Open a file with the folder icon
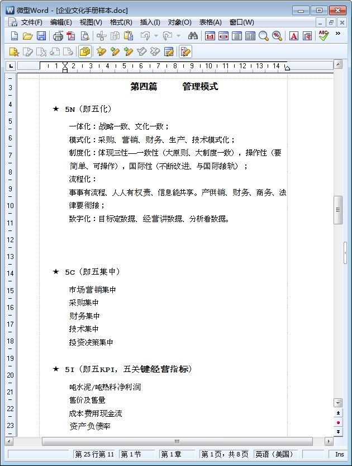The width and height of the screenshot is (352, 466). point(27,36)
